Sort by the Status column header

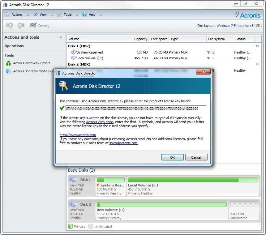244,39
